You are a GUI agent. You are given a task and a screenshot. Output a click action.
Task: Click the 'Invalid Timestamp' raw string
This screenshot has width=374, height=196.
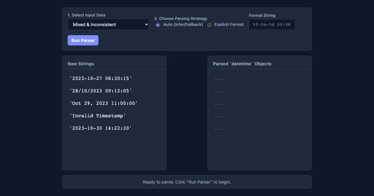point(98,116)
